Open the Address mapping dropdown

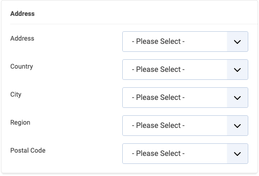(185, 42)
